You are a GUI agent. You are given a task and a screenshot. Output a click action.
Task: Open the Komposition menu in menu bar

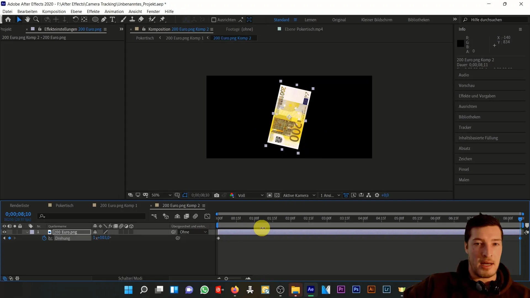(54, 11)
